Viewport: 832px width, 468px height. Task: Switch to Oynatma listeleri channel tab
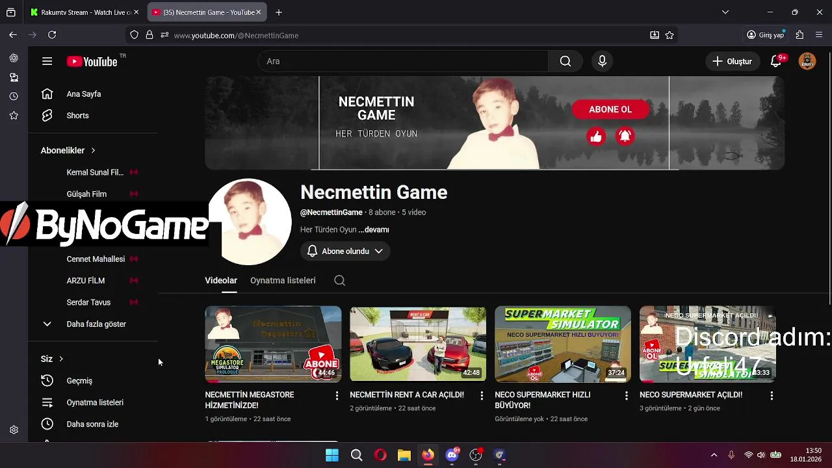(x=283, y=280)
